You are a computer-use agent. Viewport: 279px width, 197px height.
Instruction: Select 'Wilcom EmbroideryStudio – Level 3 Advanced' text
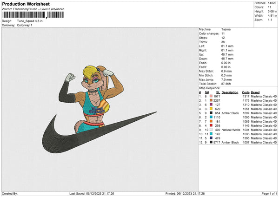pos(33,9)
